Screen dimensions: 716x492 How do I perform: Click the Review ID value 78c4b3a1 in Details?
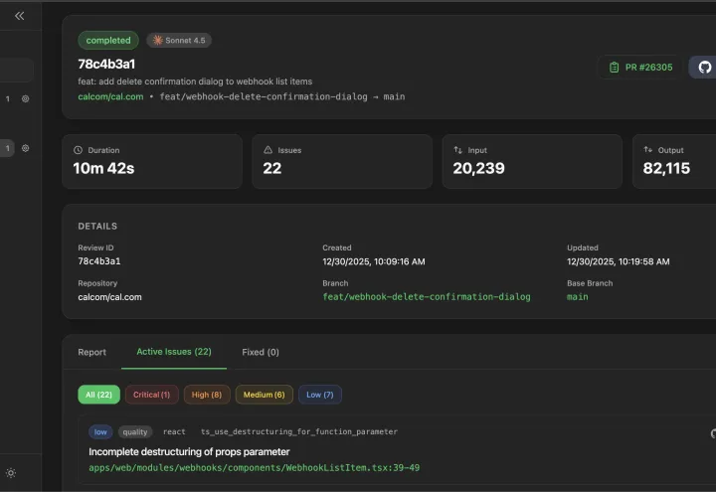tap(99, 261)
